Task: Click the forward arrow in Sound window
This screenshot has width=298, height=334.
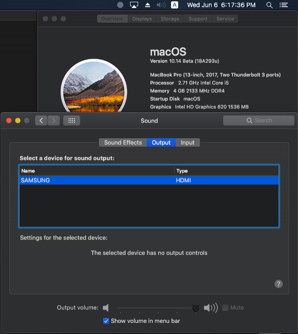Action: [53, 121]
